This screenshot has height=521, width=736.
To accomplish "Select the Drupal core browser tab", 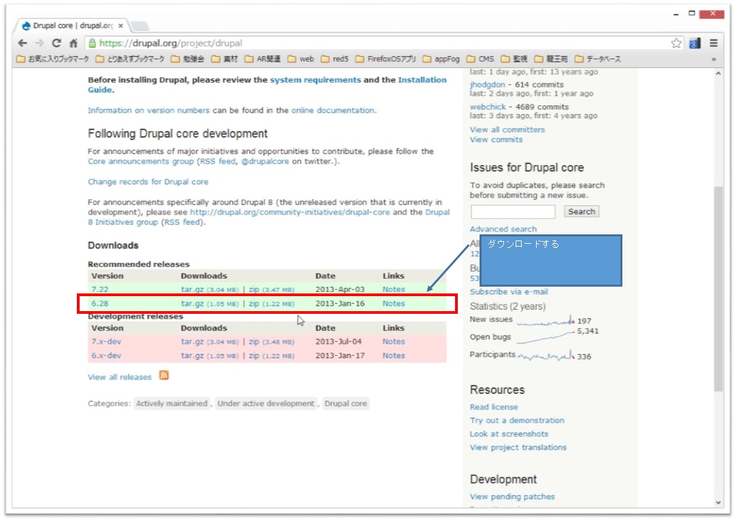I will (73, 26).
